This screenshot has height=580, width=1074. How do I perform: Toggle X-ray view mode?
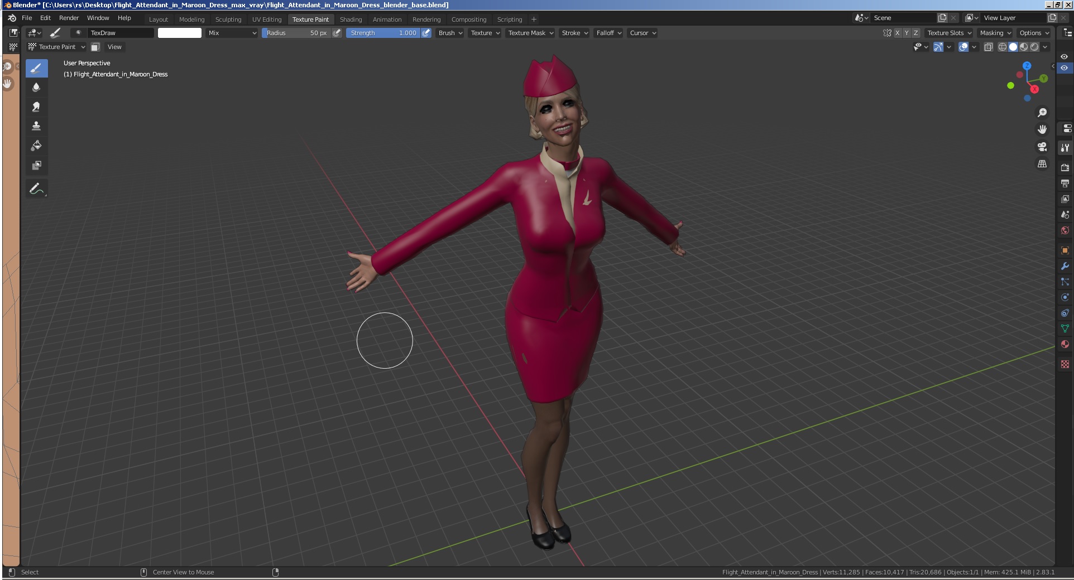click(989, 47)
